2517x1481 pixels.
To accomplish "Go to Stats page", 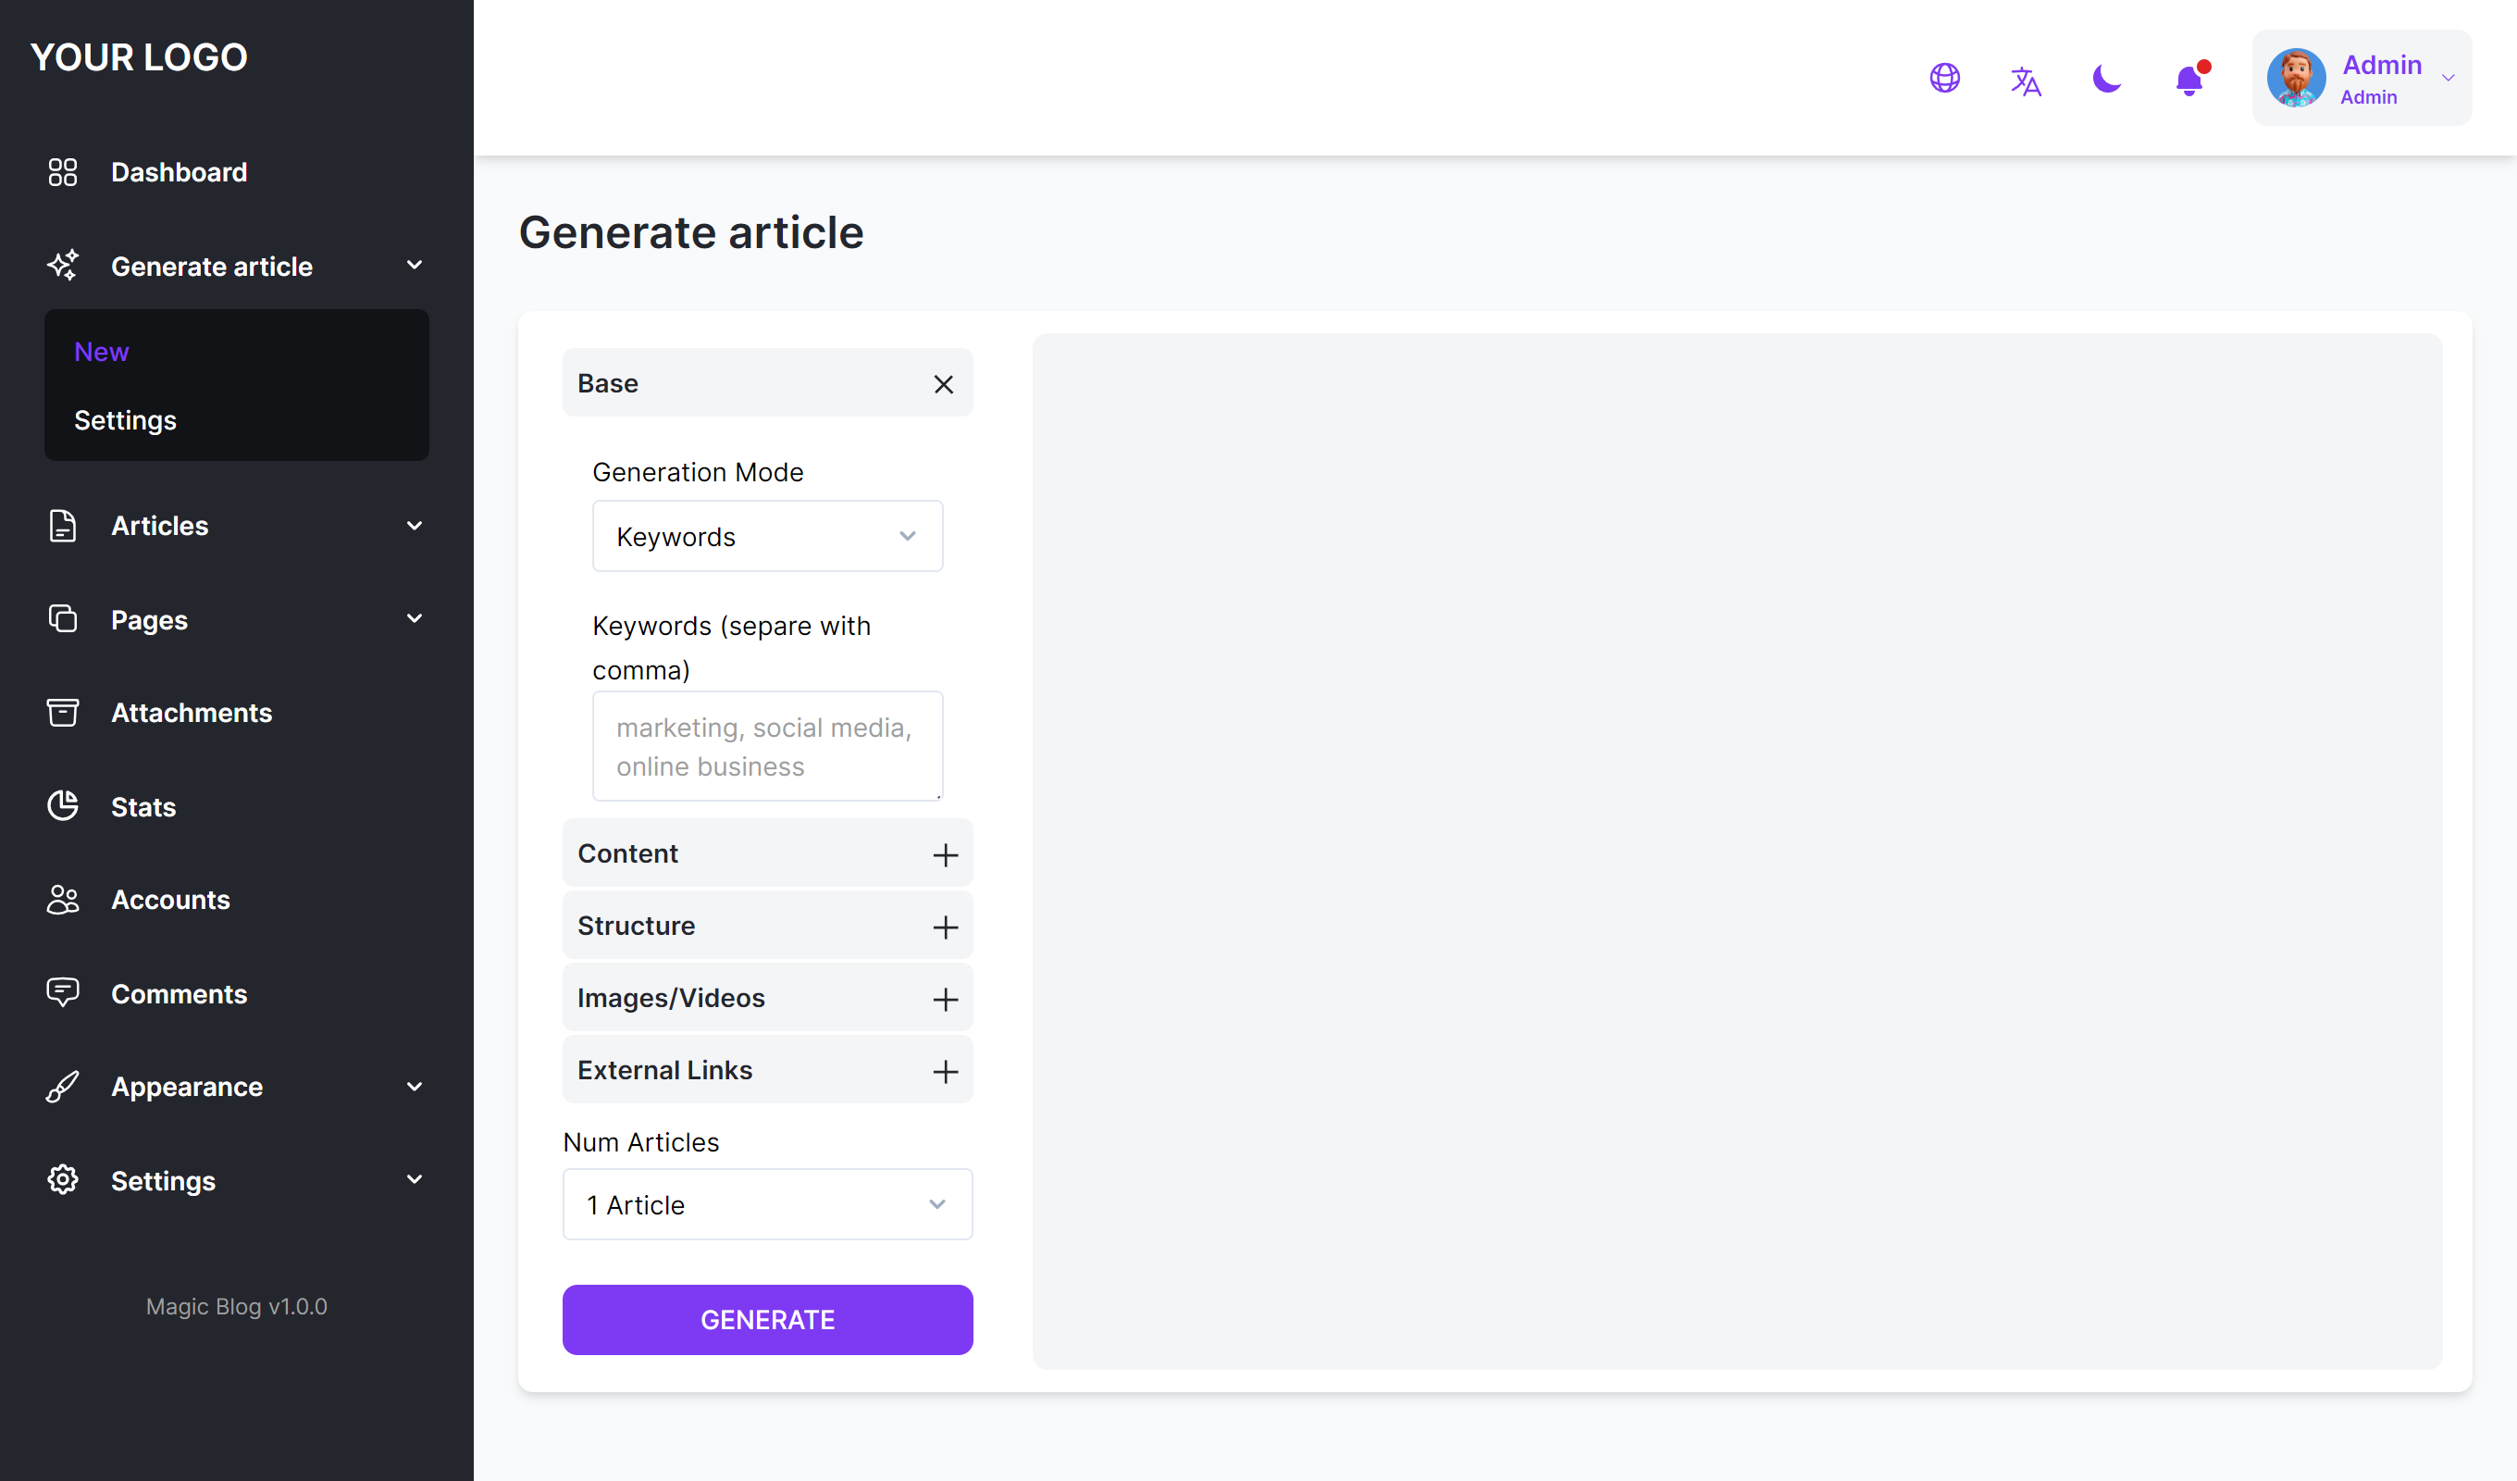I will click(143, 806).
